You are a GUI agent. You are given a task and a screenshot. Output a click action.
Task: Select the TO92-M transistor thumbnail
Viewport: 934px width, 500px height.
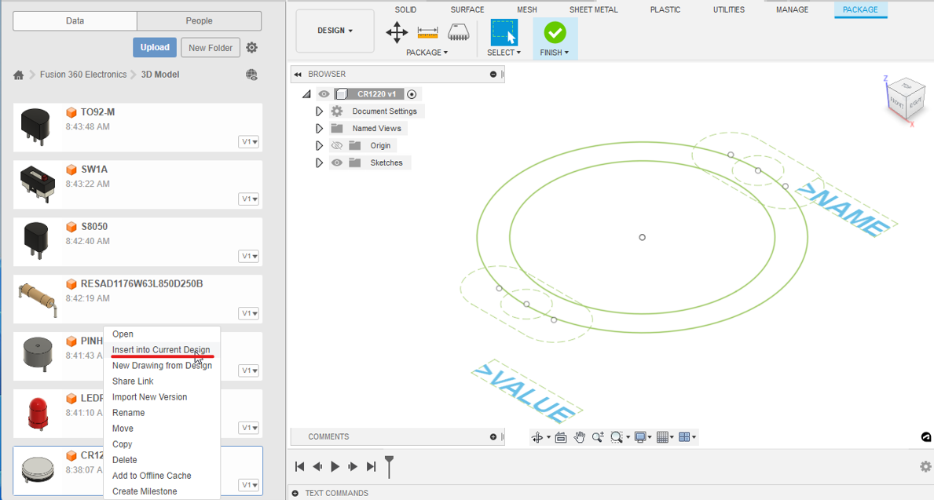click(35, 127)
